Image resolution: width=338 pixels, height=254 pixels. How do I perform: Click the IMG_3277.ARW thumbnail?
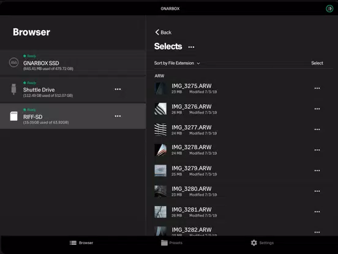tap(160, 129)
